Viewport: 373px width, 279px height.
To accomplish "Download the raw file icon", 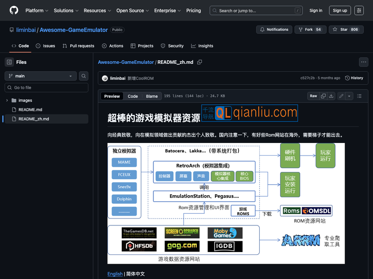I will [x=331, y=96].
